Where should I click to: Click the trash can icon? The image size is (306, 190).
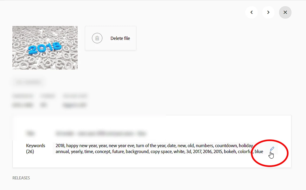pos(97,38)
